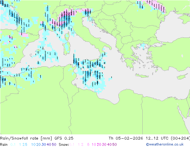
Task: Select the 5 value in Snow legend
Action: (88, 145)
